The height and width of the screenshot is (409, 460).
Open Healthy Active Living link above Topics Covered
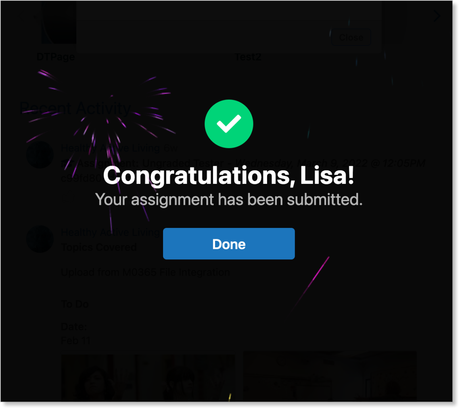111,232
